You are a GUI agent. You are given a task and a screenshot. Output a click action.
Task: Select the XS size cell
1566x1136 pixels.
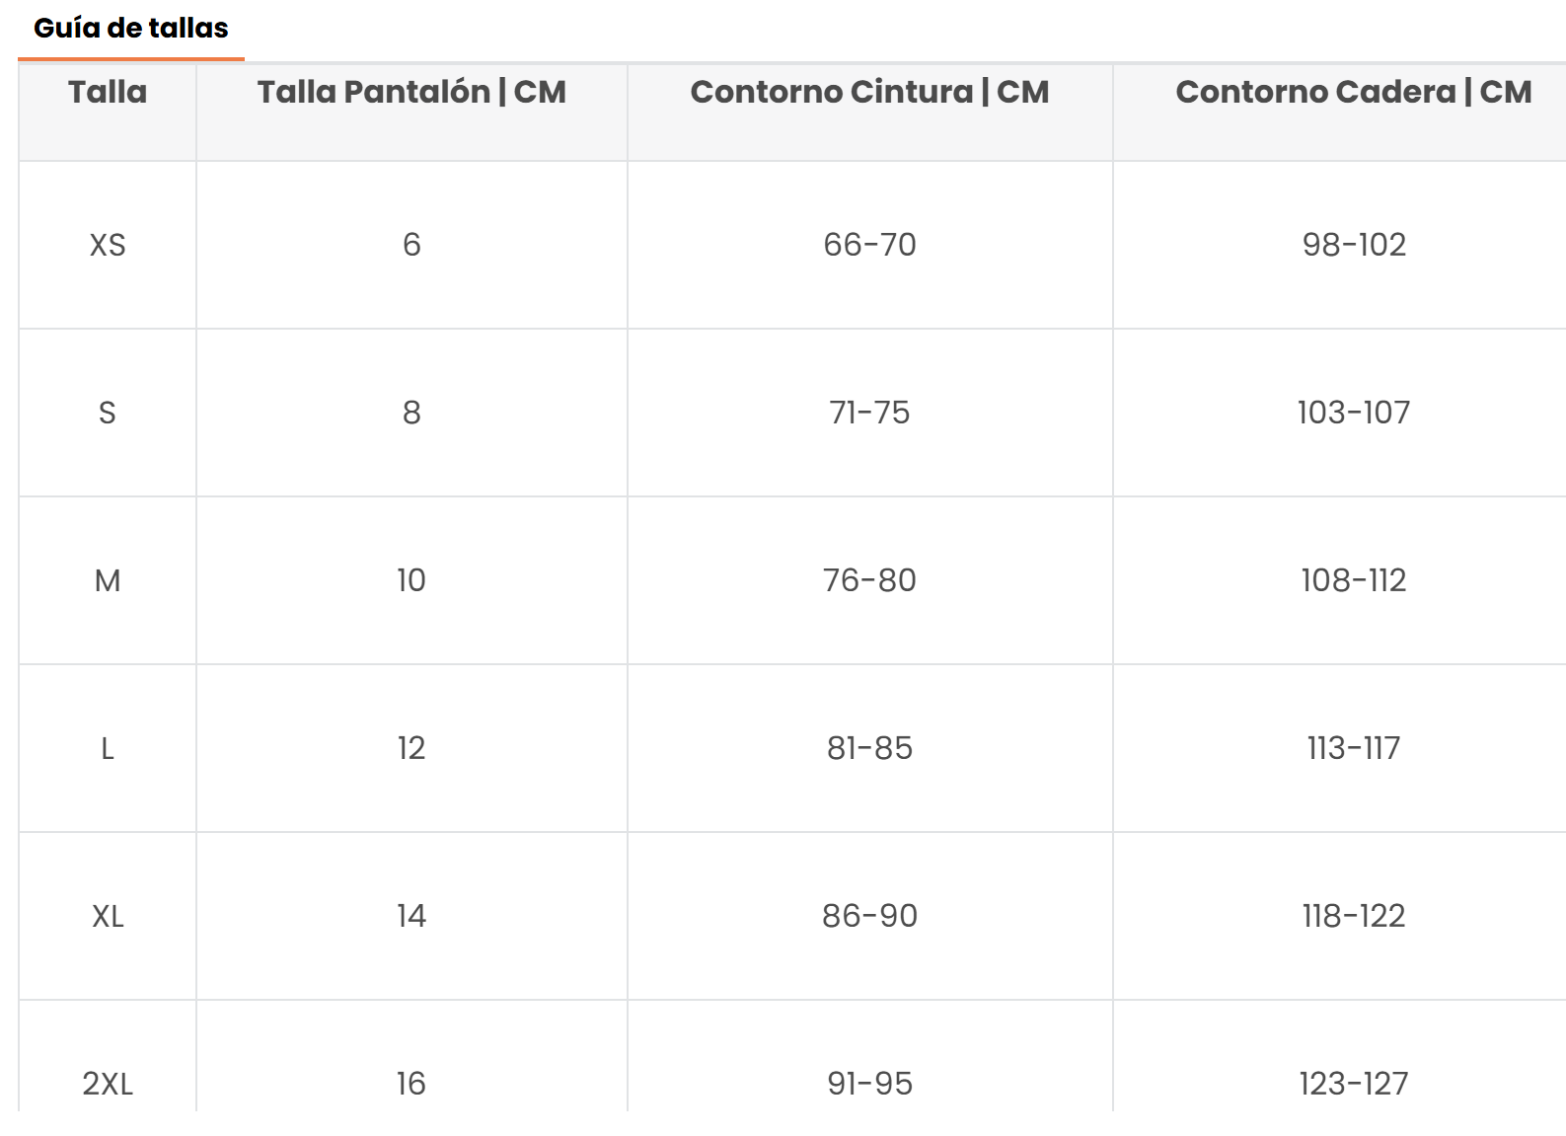108,245
